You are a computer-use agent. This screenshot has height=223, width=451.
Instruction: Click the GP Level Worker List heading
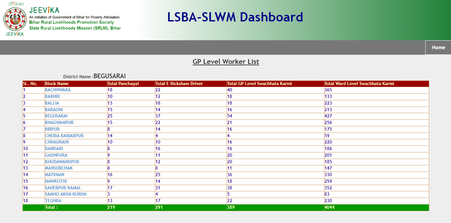[226, 62]
